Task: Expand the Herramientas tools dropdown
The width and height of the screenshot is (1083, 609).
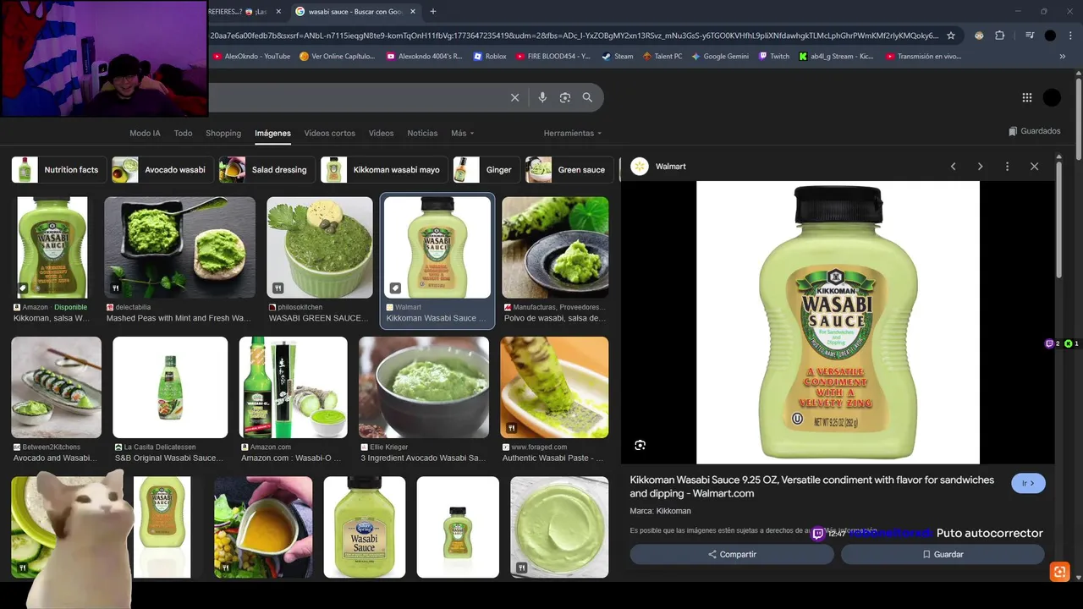Action: (573, 133)
